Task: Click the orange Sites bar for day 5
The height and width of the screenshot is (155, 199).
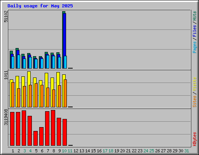Action: point(36,95)
